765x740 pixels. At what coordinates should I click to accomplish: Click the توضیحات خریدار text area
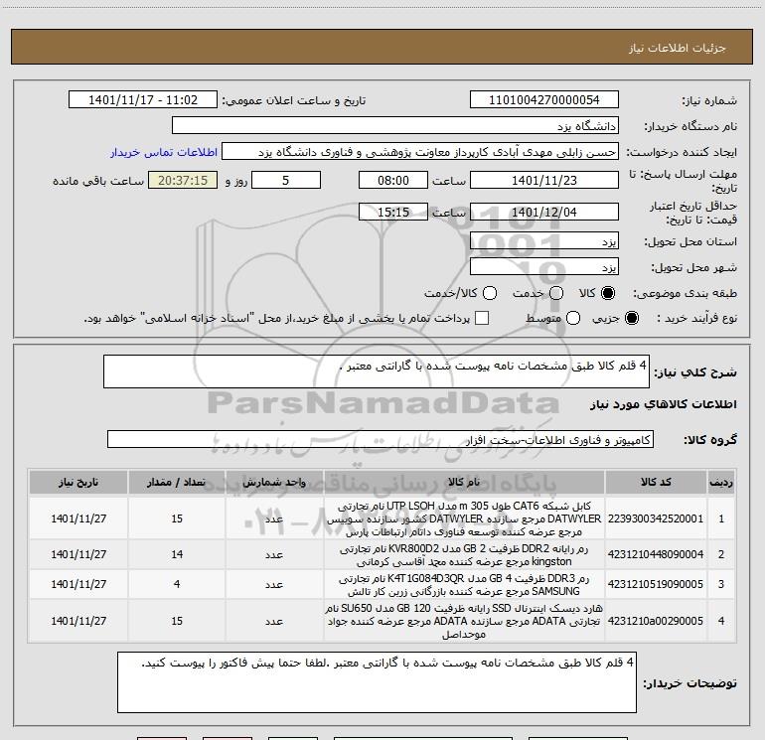pyautogui.click(x=377, y=682)
